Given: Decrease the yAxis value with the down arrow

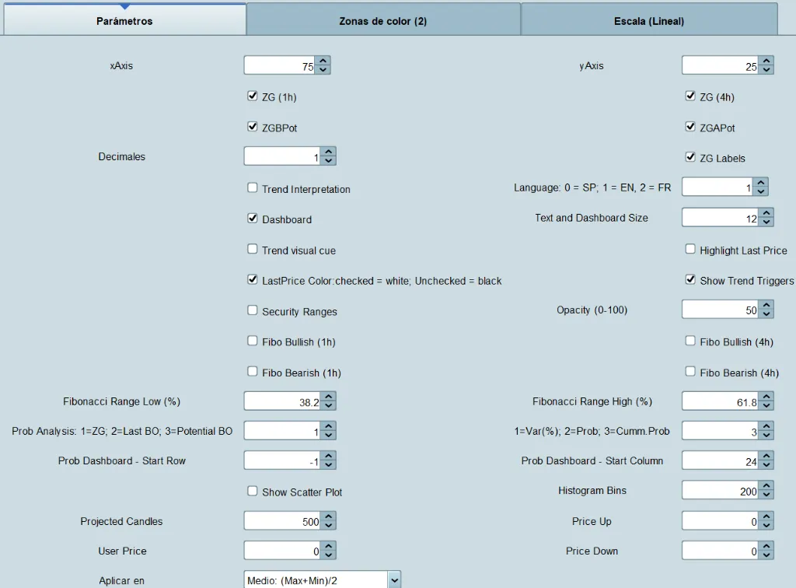Looking at the screenshot, I should click(x=766, y=69).
